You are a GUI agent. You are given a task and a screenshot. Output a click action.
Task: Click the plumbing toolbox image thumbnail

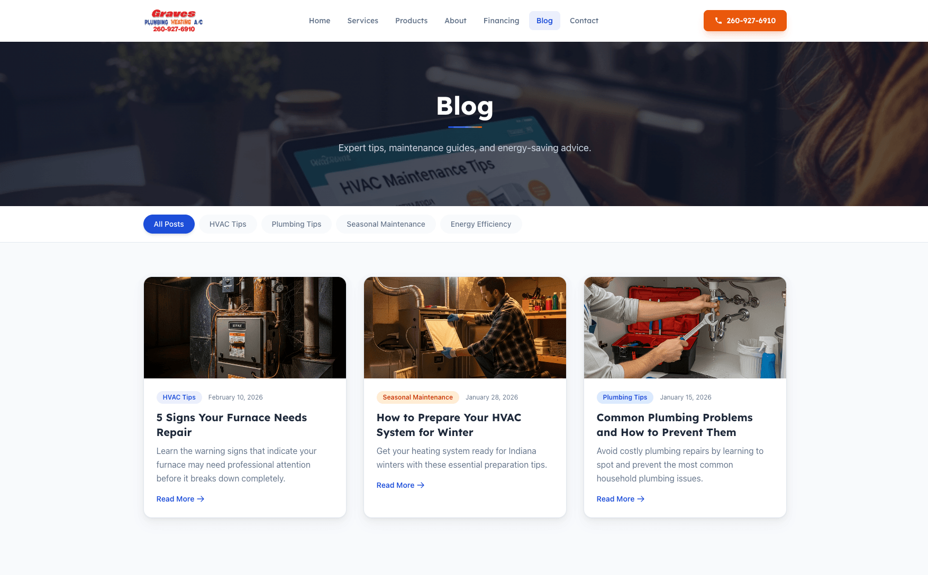(x=685, y=328)
